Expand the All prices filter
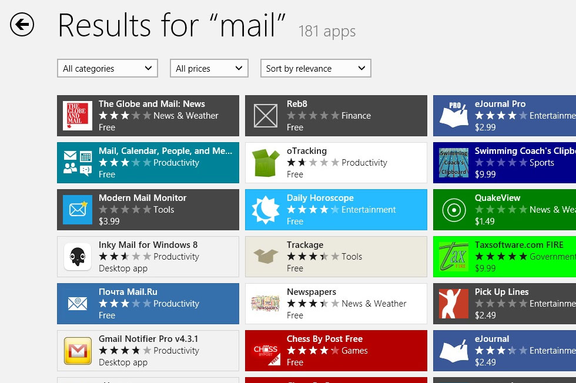The image size is (576, 383). coord(209,68)
